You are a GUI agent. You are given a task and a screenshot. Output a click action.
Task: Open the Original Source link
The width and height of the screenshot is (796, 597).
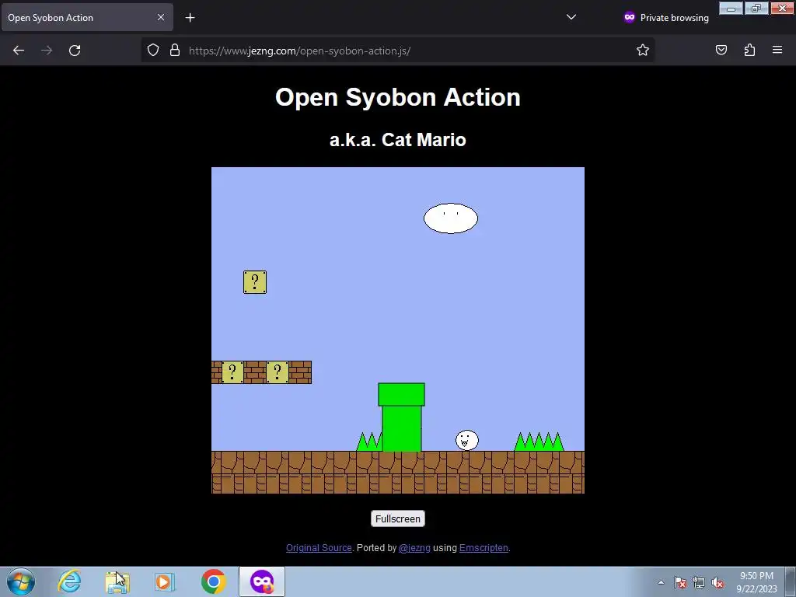click(x=319, y=548)
